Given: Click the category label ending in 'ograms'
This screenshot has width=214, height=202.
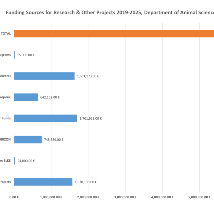Looking at the screenshot, I should (5, 55).
